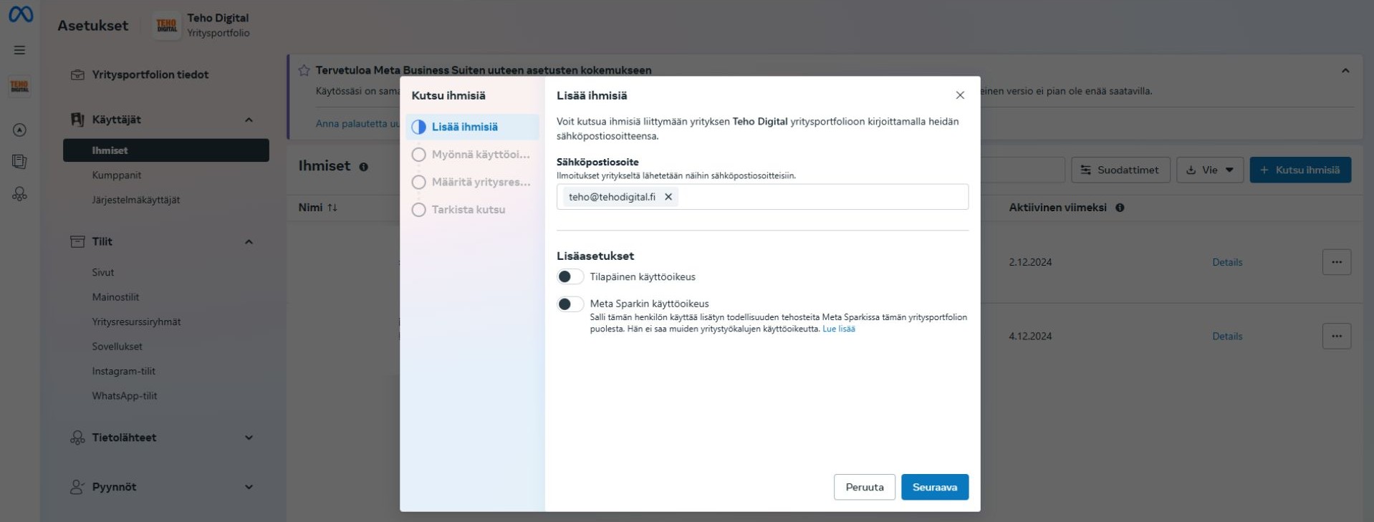Open three-dot menu for 2.12.2024 row
The width and height of the screenshot is (1374, 522).
pyautogui.click(x=1336, y=262)
